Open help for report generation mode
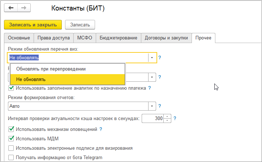The image size is (262, 162). click(160, 106)
